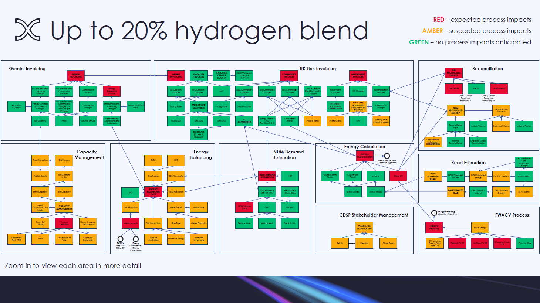Click the red NDM Sample Data box
540x303 pixels.
pos(244,207)
